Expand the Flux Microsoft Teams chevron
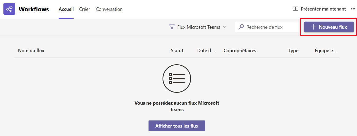 tap(225, 27)
